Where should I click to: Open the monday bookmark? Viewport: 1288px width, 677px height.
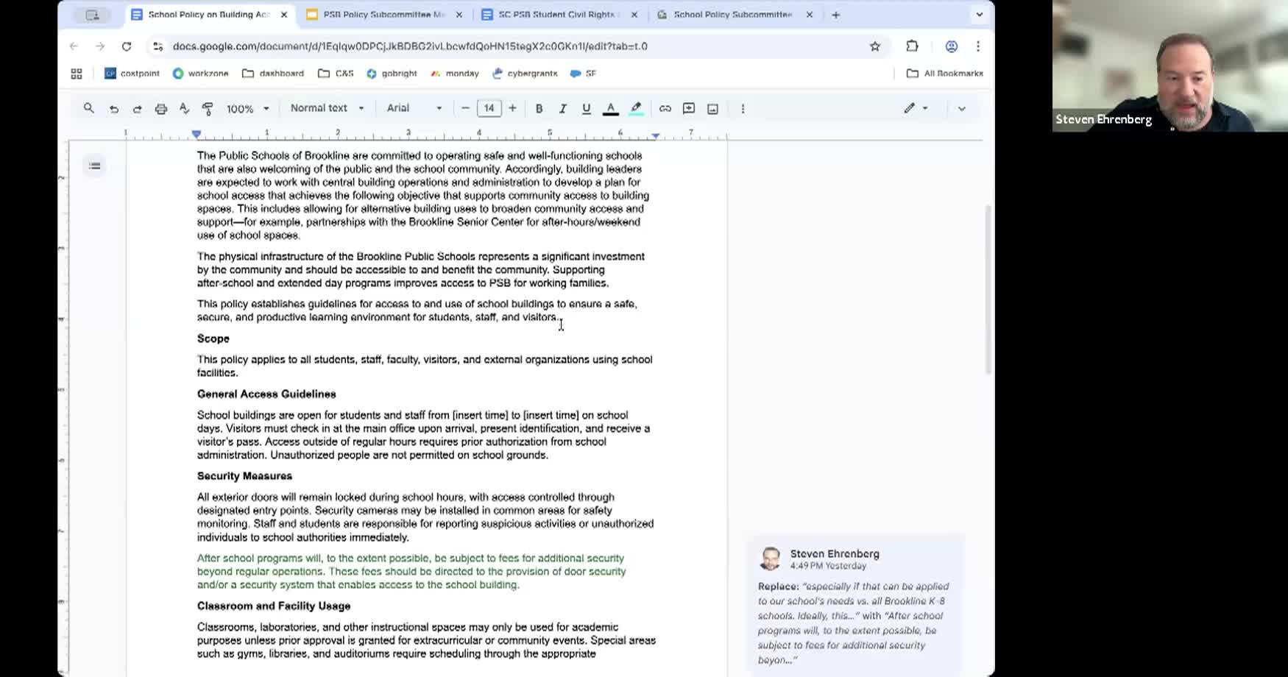coord(455,74)
